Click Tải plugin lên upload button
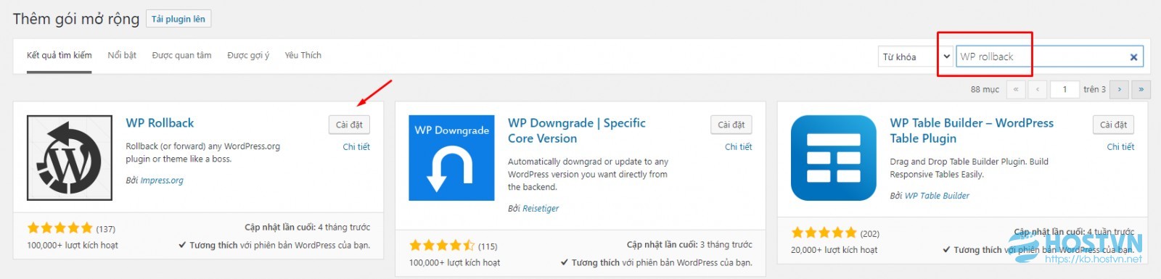Screen dimensions: 1161x279 (179, 19)
